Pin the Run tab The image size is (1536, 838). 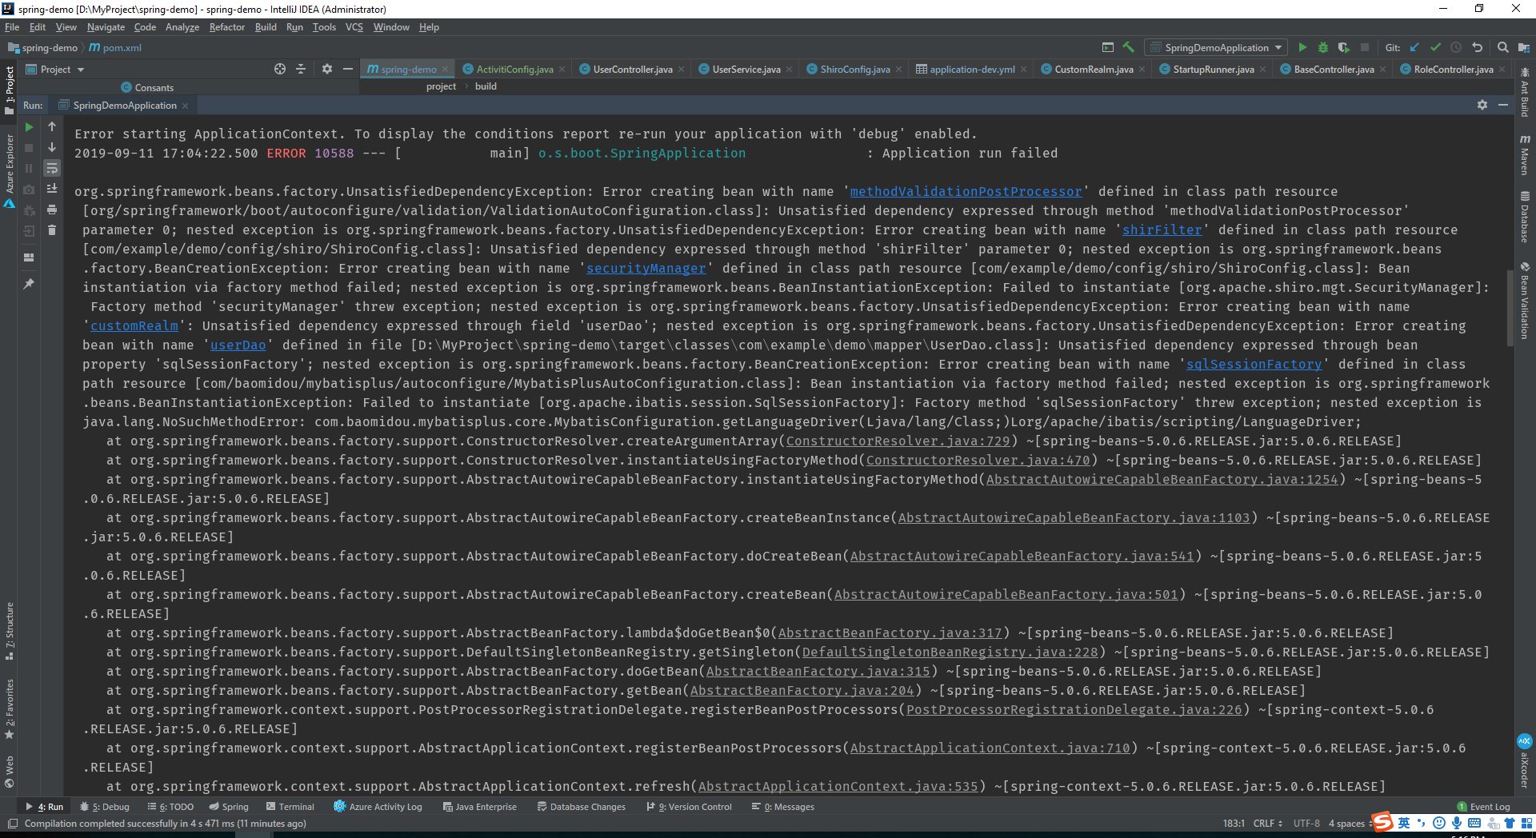(29, 284)
